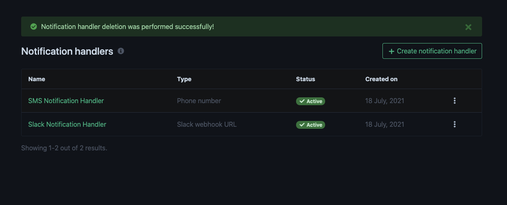Viewport: 507px width, 205px height.
Task: Select the Name column header
Action: coord(37,79)
